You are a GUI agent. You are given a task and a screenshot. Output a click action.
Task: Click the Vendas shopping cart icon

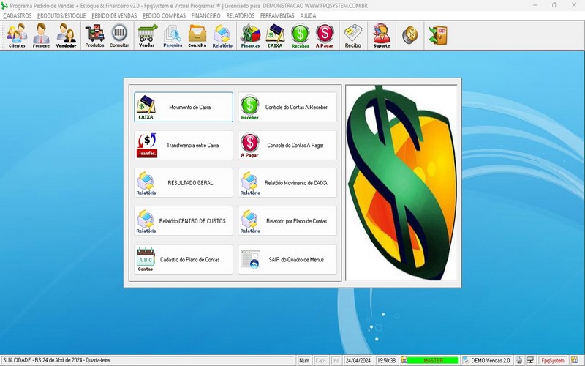147,35
